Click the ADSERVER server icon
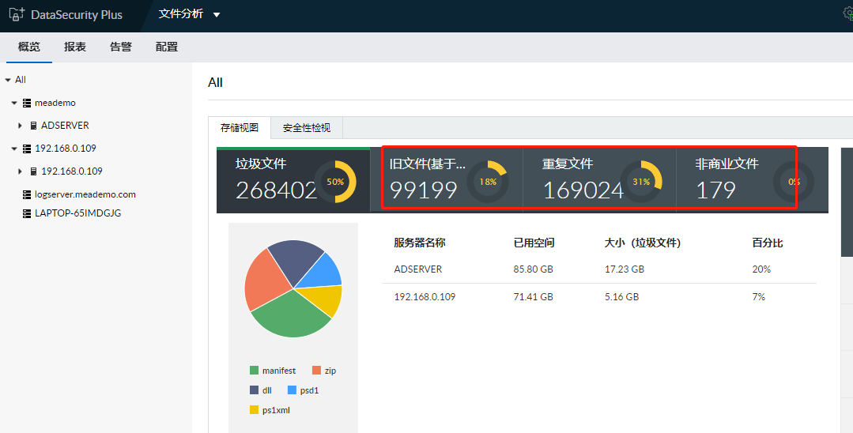This screenshot has width=853, height=433. pyautogui.click(x=34, y=126)
